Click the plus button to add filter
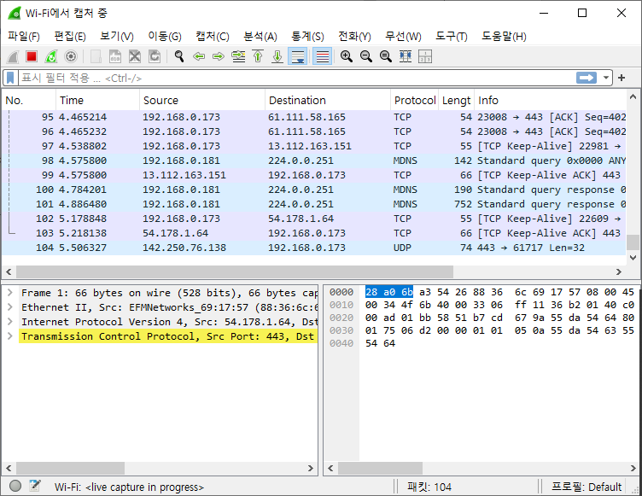 pyautogui.click(x=622, y=78)
